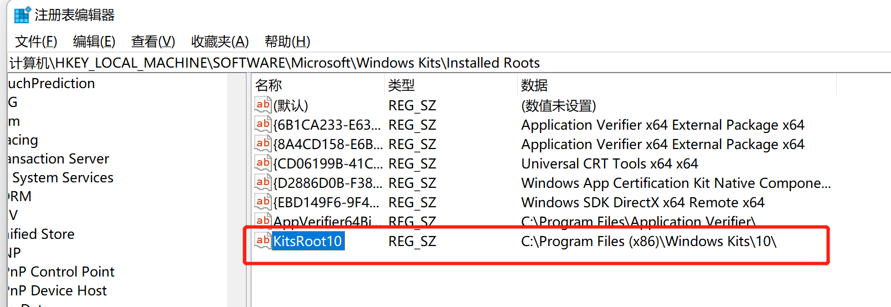
Task: Select the RM tree key
Action: click(20, 196)
